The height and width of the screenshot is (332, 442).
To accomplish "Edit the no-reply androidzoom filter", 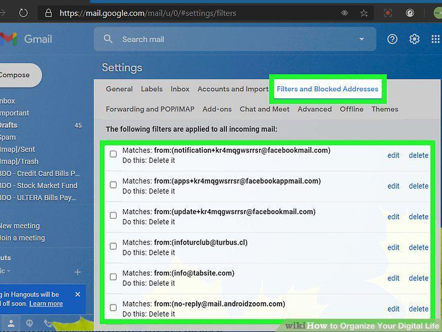I will coord(393,309).
